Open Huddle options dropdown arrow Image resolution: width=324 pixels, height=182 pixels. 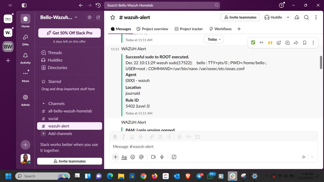tap(288, 17)
